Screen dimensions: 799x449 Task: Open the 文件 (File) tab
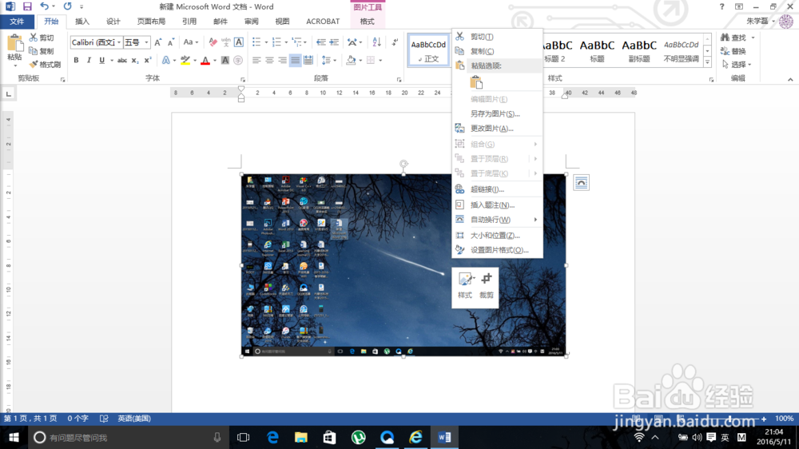tap(17, 22)
